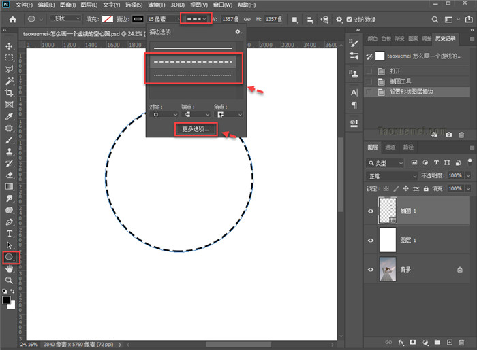The image size is (477, 350).
Task: Toggle history brush source for 打开 state
Action: [369, 71]
